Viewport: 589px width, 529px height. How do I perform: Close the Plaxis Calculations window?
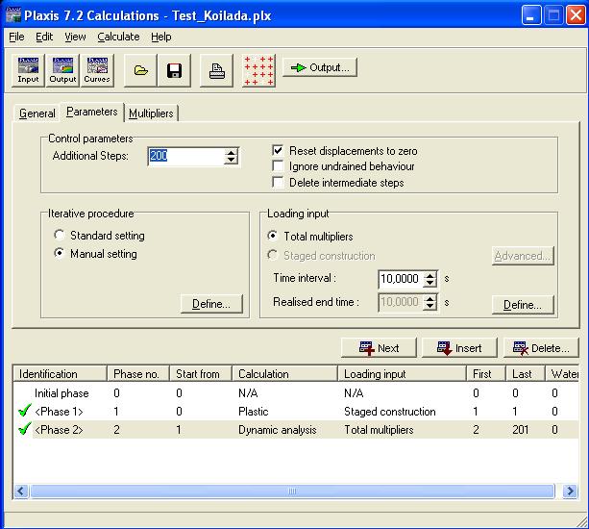pyautogui.click(x=576, y=15)
